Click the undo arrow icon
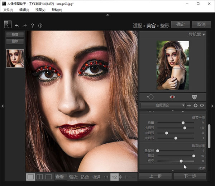Viewport: 215px width, 186px height. point(17,25)
